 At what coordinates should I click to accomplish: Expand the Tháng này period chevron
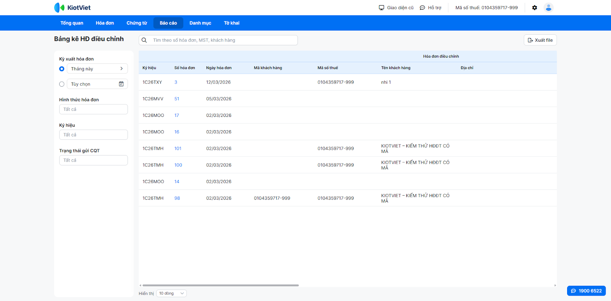(x=121, y=69)
